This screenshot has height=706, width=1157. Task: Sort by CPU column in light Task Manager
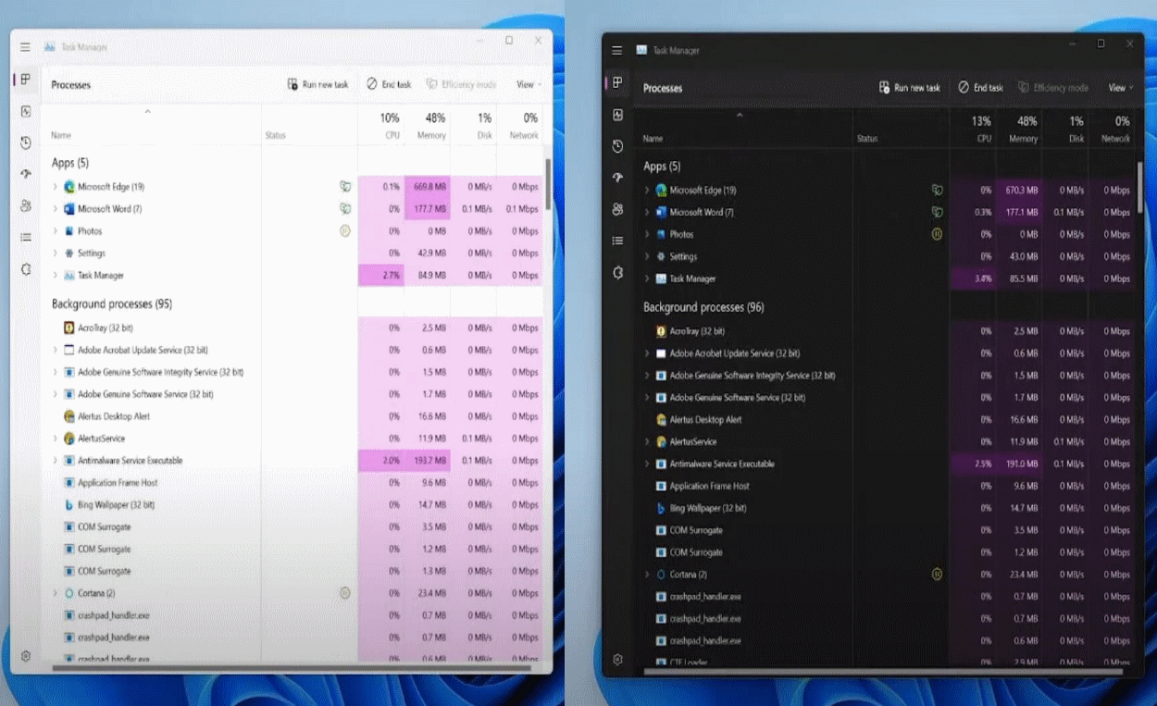[x=381, y=125]
